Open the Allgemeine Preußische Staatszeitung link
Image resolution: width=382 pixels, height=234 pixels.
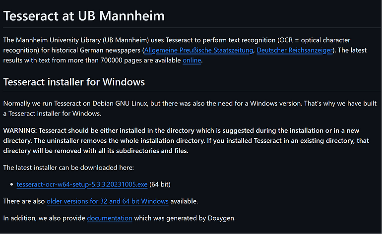[198, 50]
